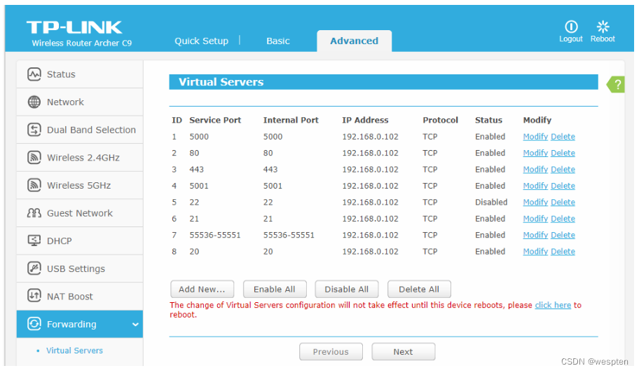639x373 pixels.
Task: Click the Virtual Servers page heading
Action: (x=221, y=82)
